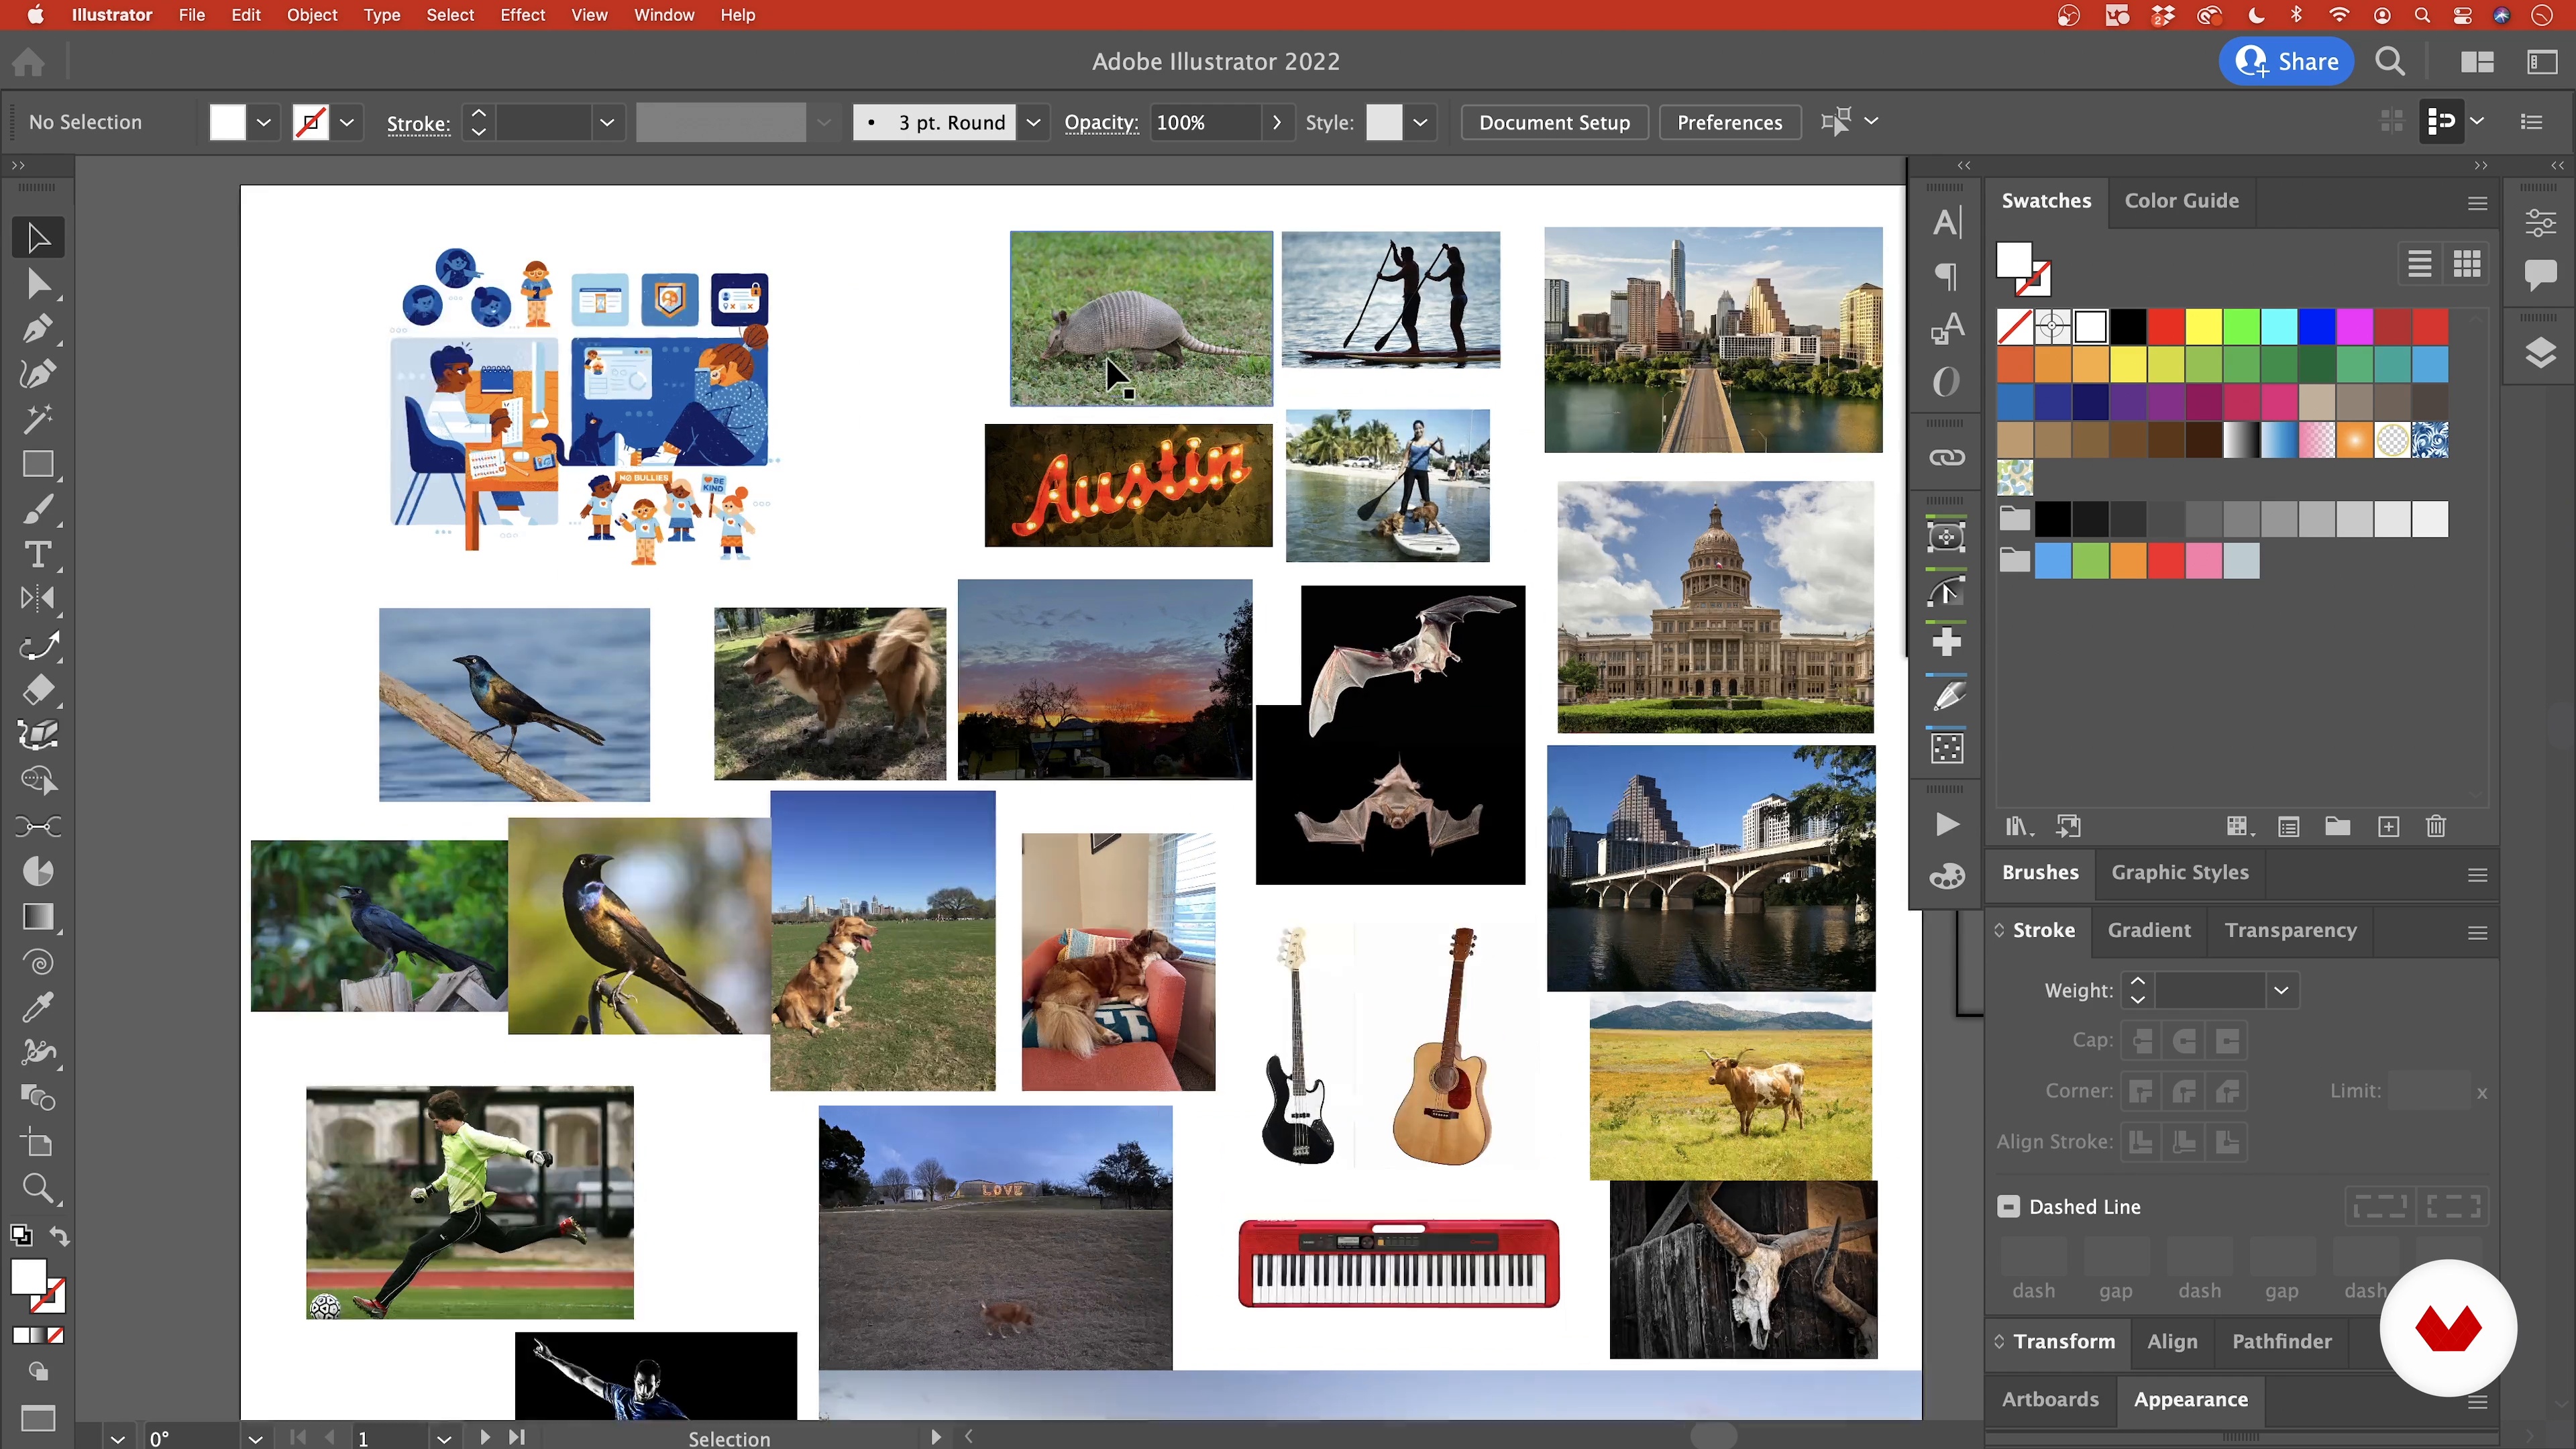
Task: Select the Reflect tool
Action: coord(38,599)
